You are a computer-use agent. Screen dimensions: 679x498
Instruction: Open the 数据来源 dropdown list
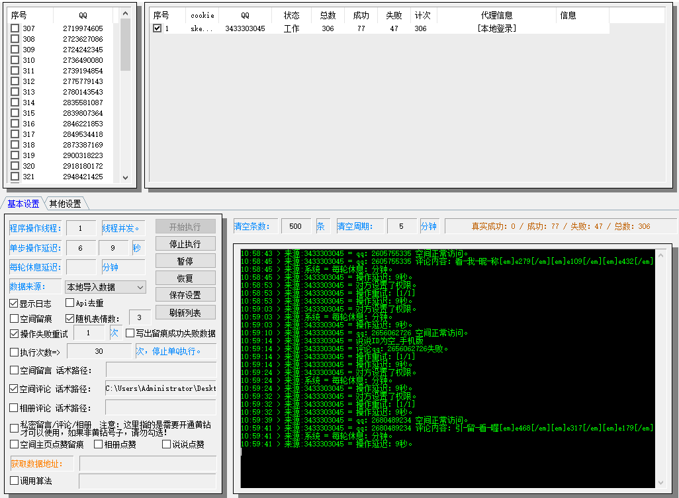[x=105, y=287]
